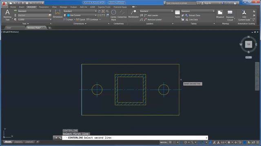Click the New file icon in Quick Access
261x146 pixels.
pos(11,3)
